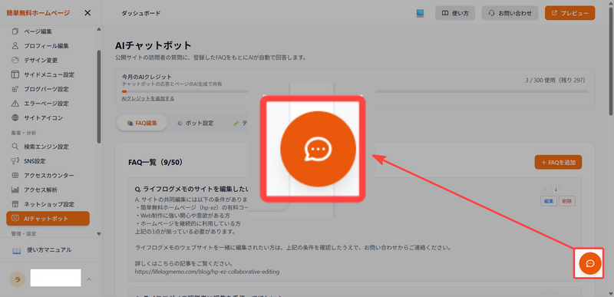Viewport: 614px width, 297px height.
Task: Click the page scroll-down arrow
Action: point(611,294)
